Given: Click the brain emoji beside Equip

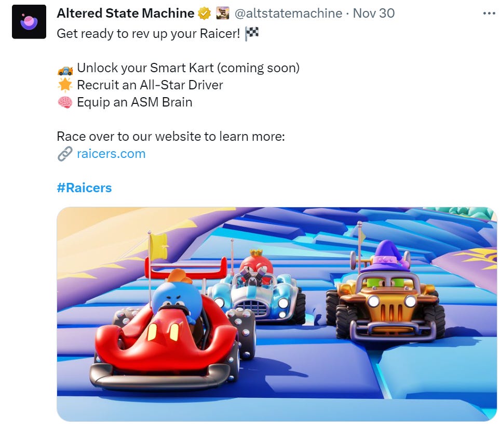Looking at the screenshot, I should pyautogui.click(x=65, y=102).
